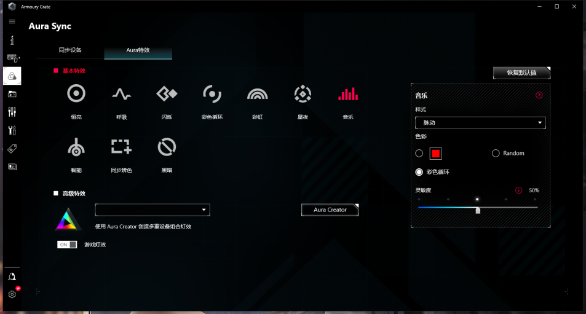The width and height of the screenshot is (586, 314).
Task: Select the 彩虹 rainbow effect icon
Action: [258, 94]
